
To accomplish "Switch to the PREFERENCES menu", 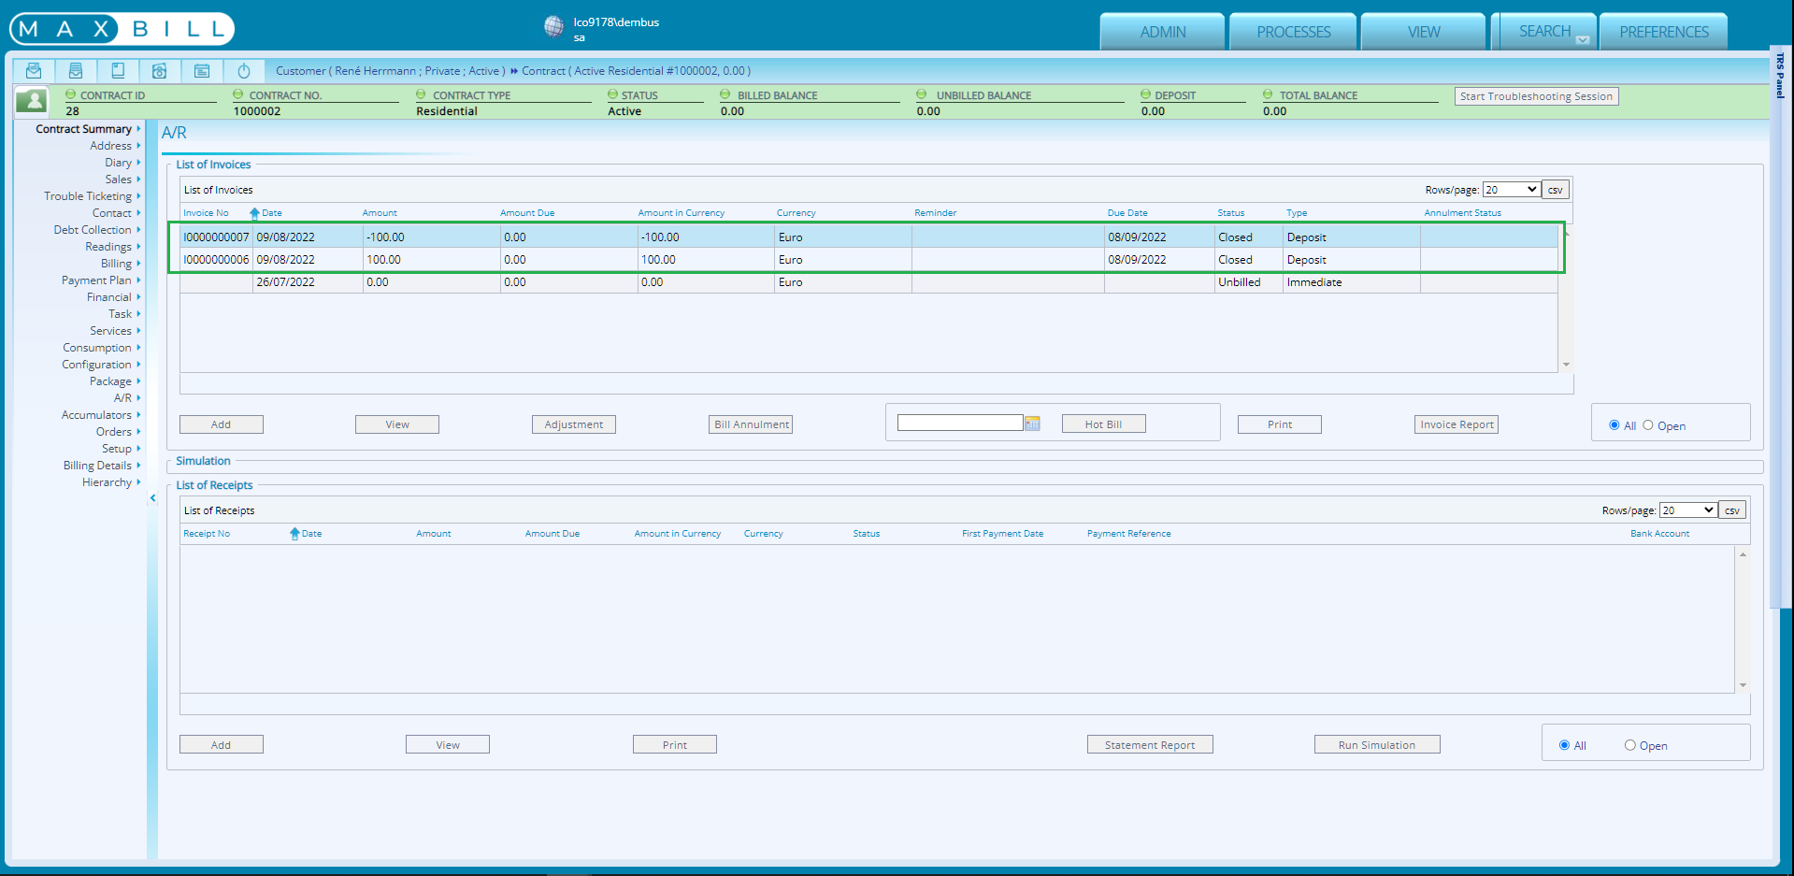I will point(1663,31).
